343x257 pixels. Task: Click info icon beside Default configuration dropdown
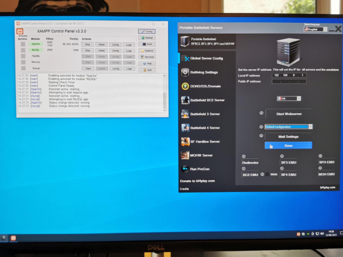[261, 127]
